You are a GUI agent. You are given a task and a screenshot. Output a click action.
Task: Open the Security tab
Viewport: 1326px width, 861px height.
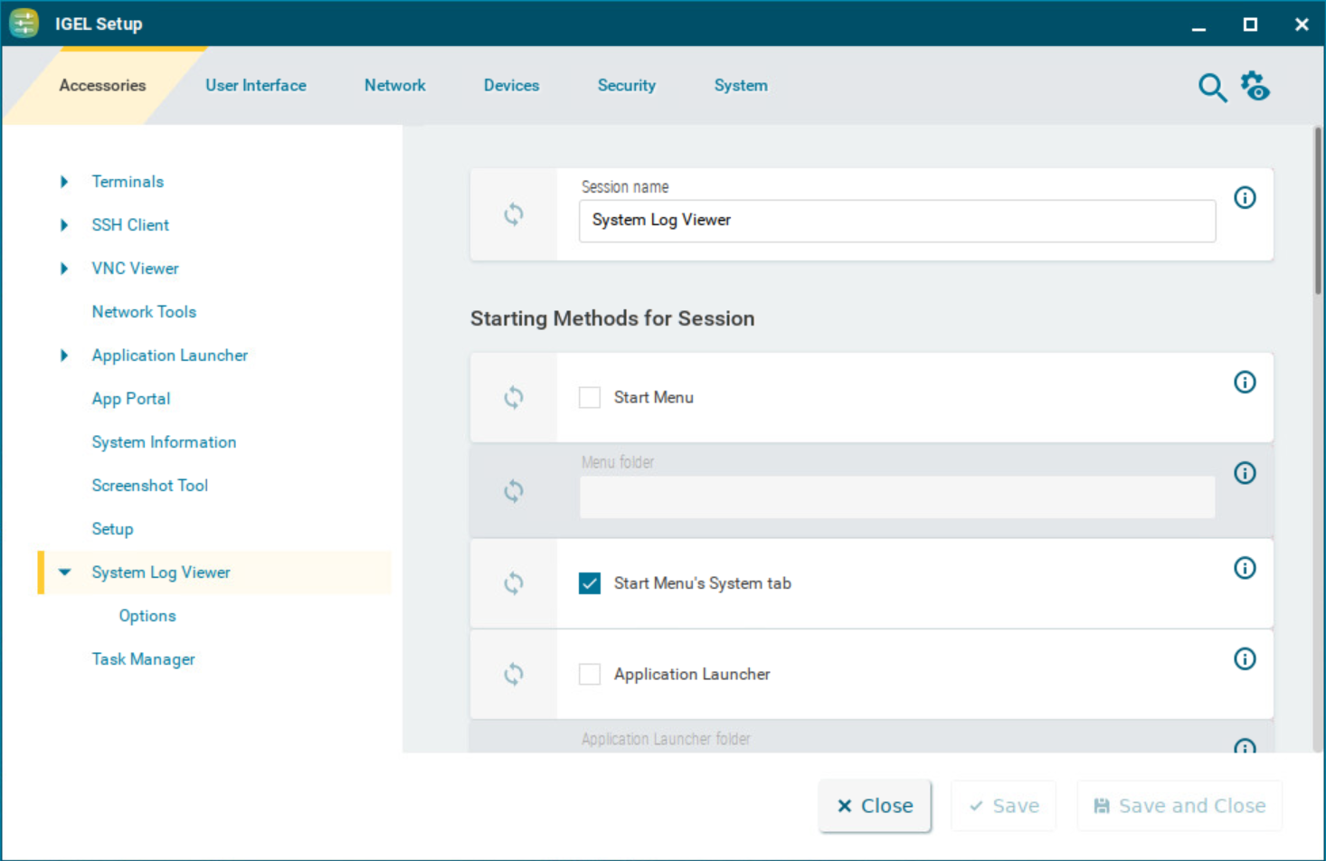pyautogui.click(x=626, y=85)
